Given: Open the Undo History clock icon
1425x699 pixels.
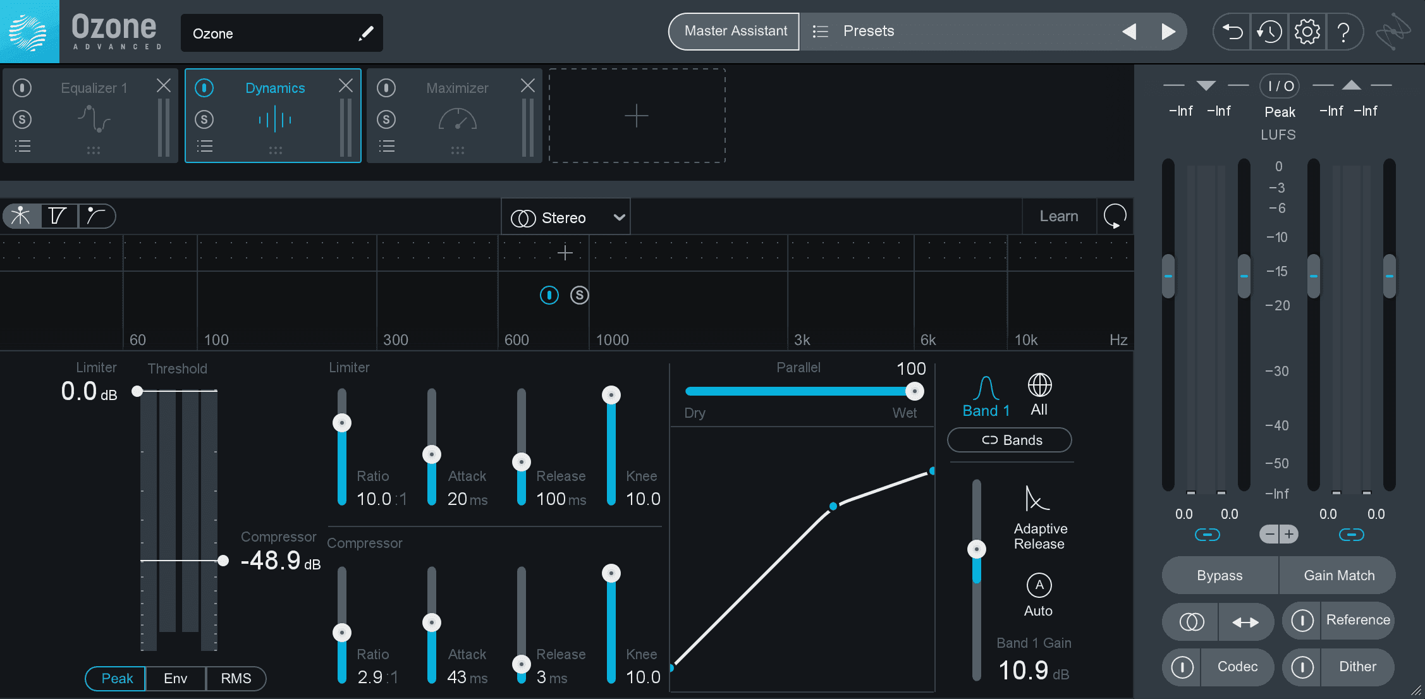Looking at the screenshot, I should [x=1269, y=32].
